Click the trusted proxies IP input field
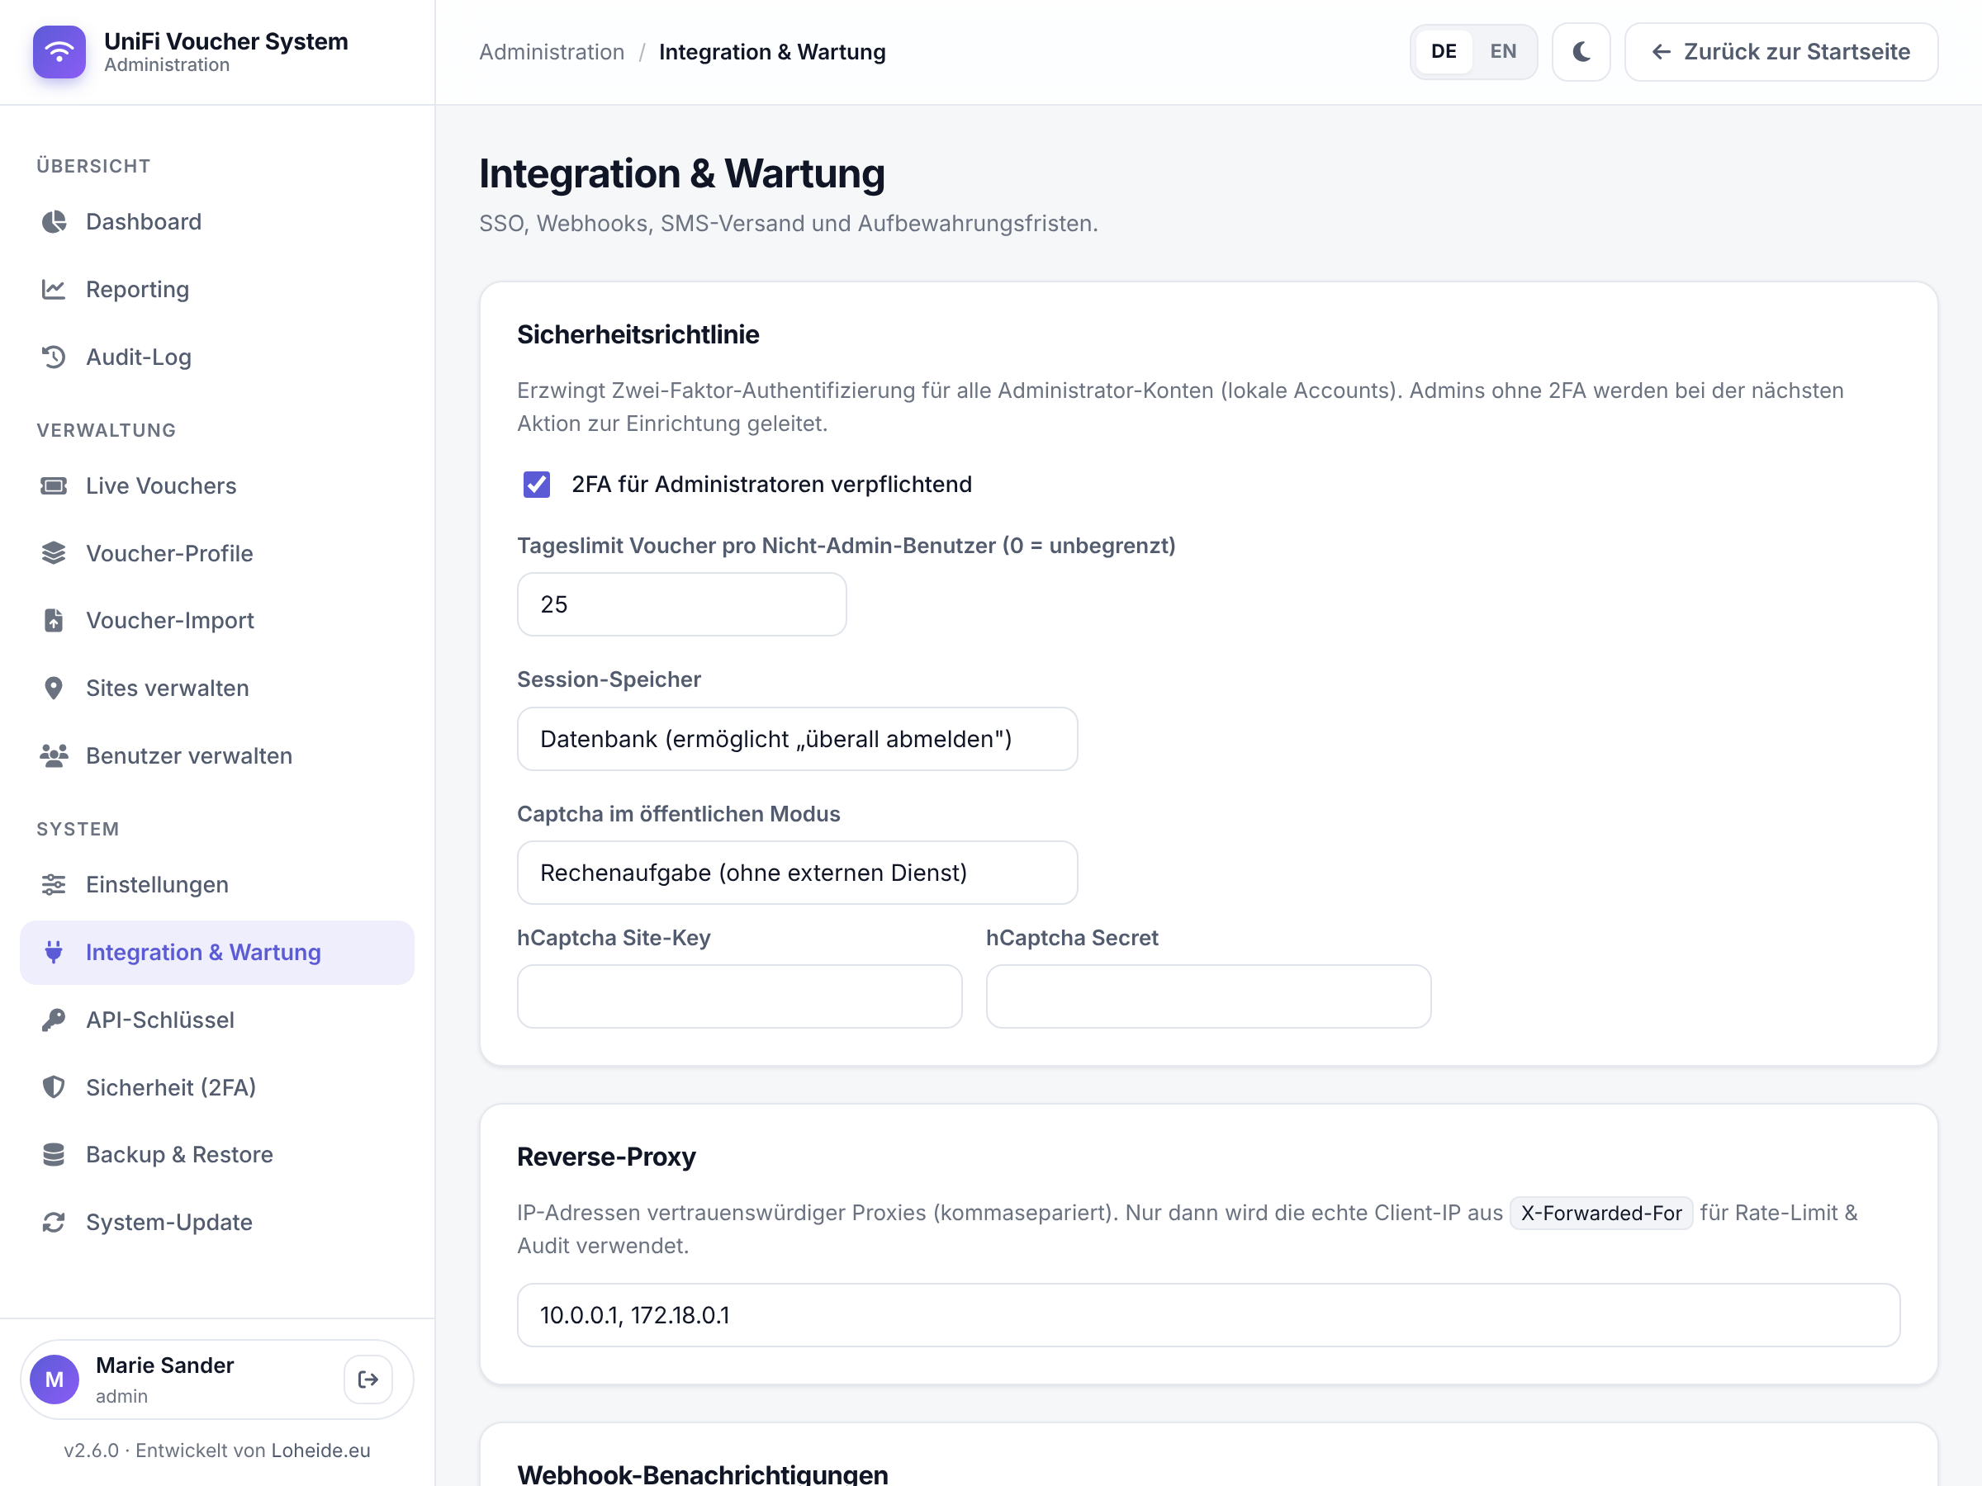Viewport: 1982px width, 1486px height. coord(1208,1315)
